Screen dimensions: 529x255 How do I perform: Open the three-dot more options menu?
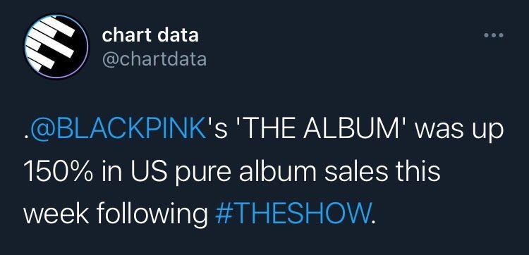(494, 35)
